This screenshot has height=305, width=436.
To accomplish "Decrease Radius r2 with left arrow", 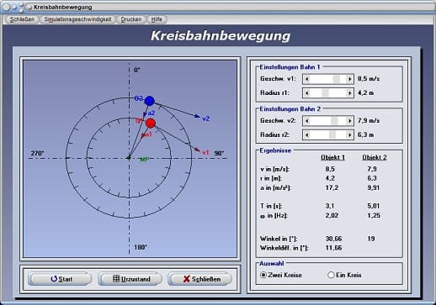I will click(x=307, y=135).
